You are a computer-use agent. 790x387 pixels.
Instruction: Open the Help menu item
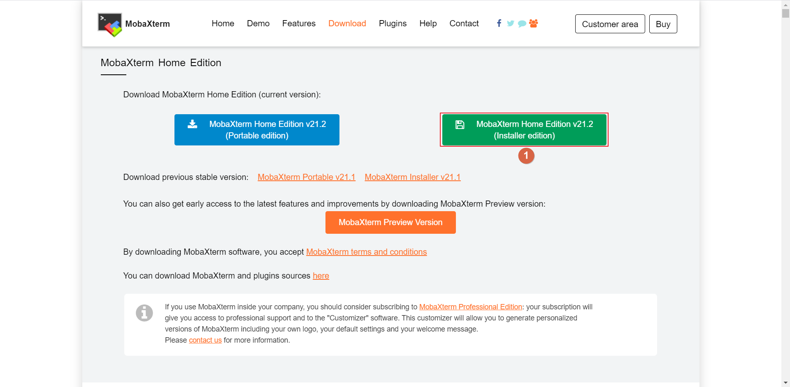point(428,23)
